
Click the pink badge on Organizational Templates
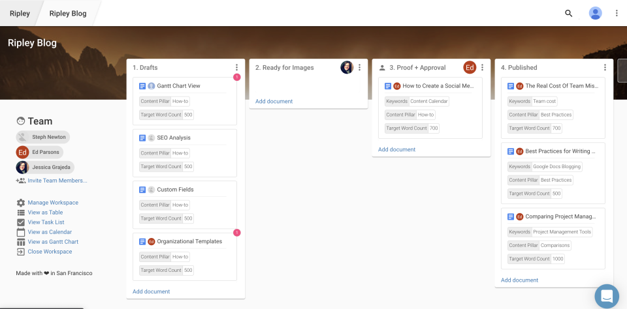pyautogui.click(x=236, y=233)
